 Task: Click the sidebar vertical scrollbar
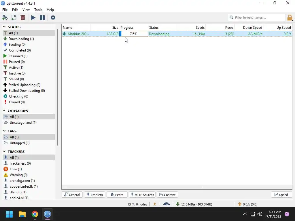(x=57, y=87)
